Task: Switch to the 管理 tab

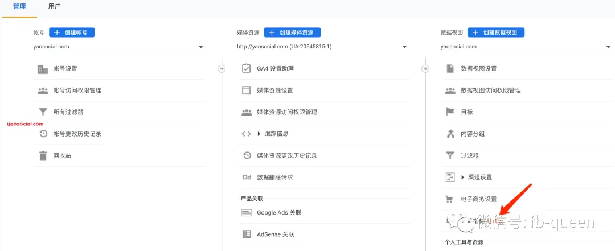Action: tap(19, 7)
